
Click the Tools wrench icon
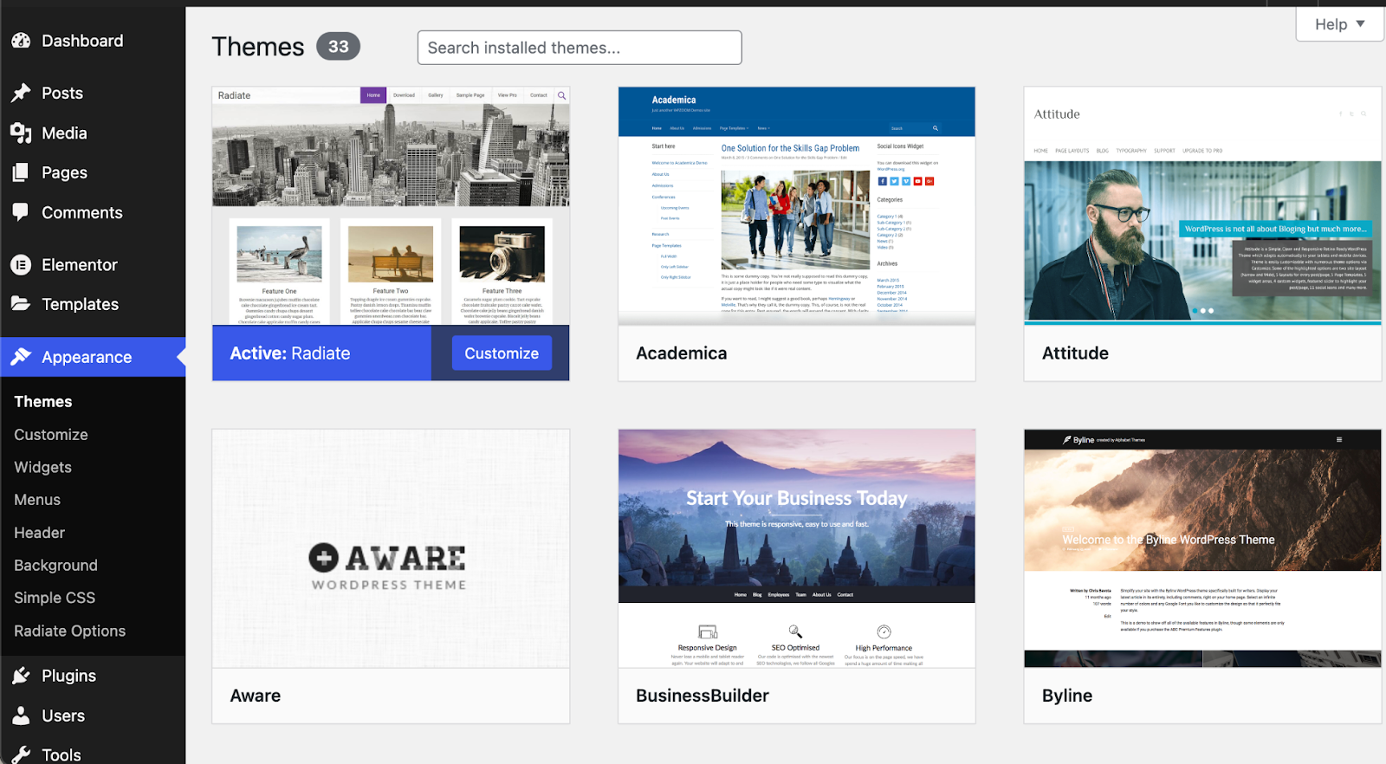coord(21,754)
